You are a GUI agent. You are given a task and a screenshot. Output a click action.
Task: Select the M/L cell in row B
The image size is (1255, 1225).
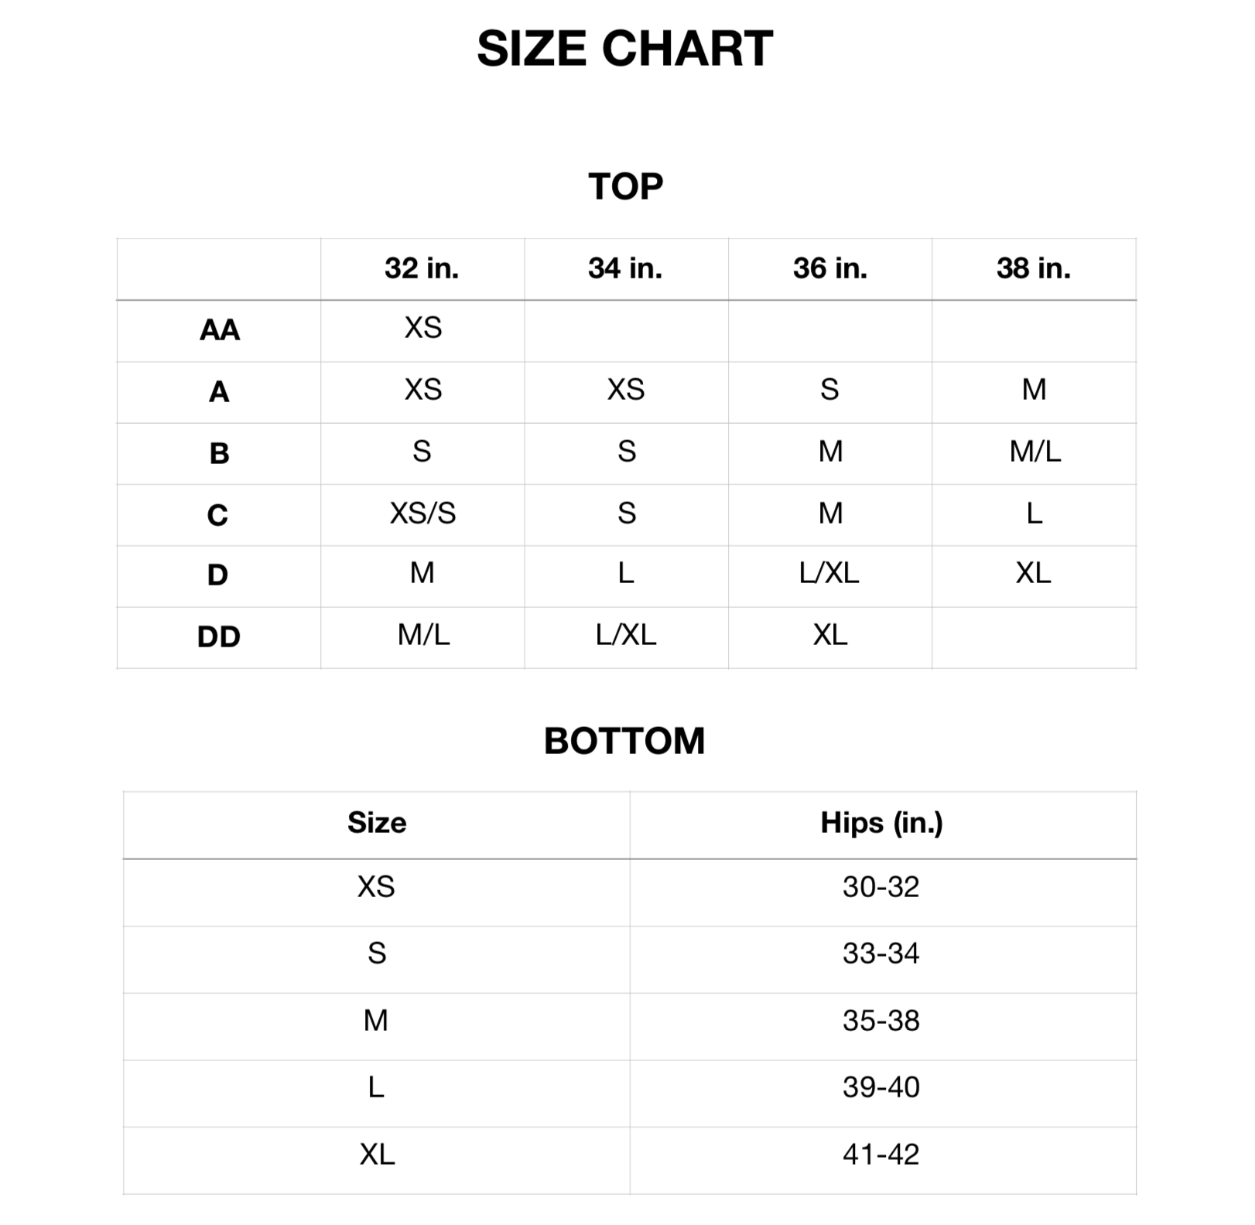(x=1034, y=452)
